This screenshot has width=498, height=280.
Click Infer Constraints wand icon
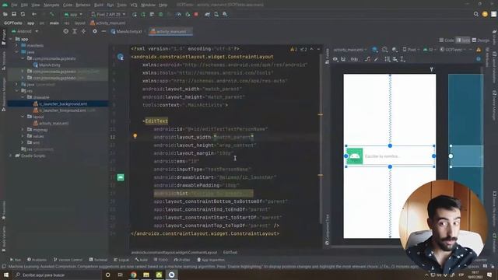click(376, 59)
